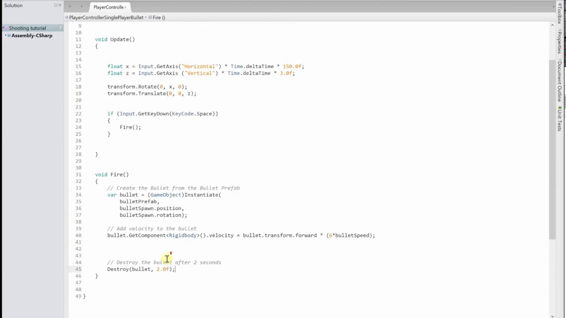566x318 pixels.
Task: Open the Toolbox side panel
Action: (559, 15)
